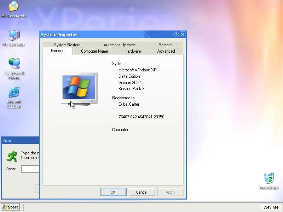Switch to the Remote tab
Viewport: 283px width, 212px height.
(x=165, y=45)
